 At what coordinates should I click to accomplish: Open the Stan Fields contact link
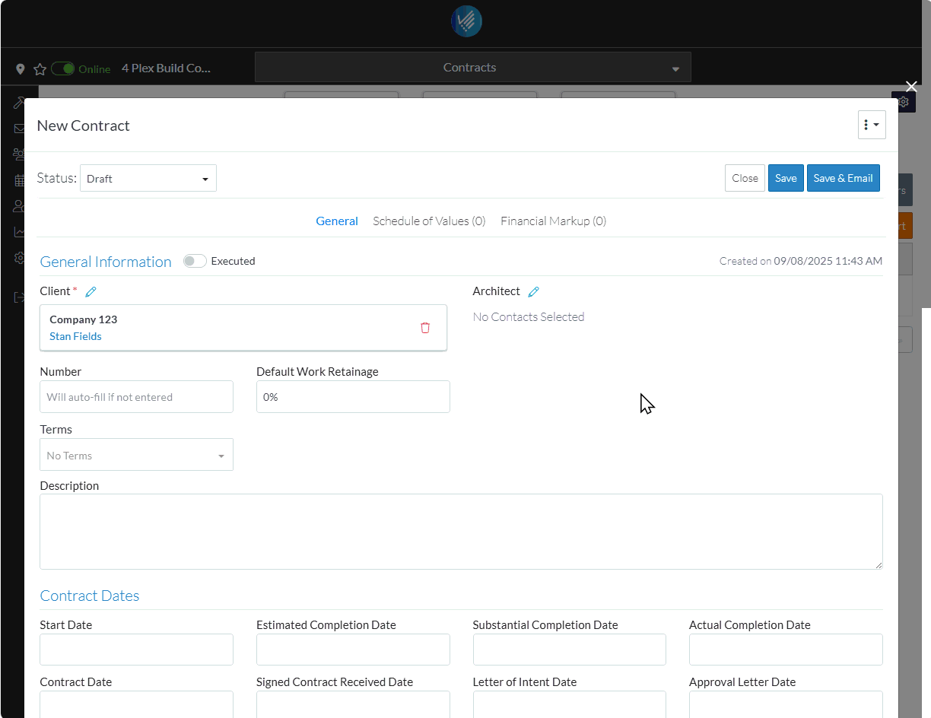pos(75,336)
